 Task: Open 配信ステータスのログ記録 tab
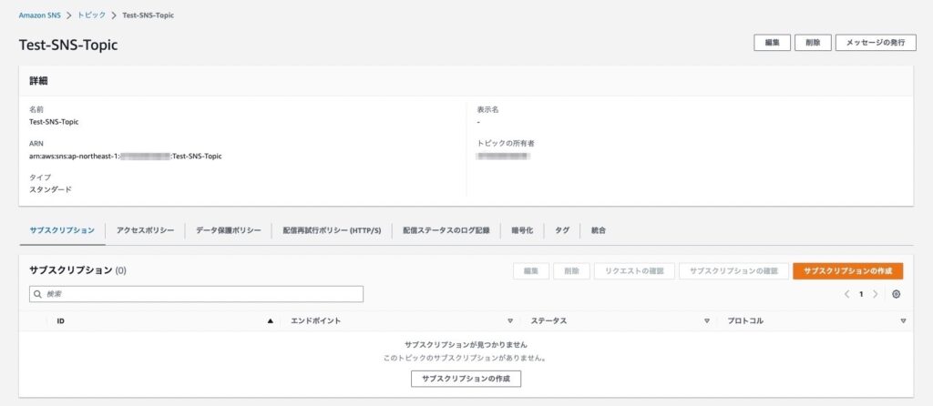point(446,230)
